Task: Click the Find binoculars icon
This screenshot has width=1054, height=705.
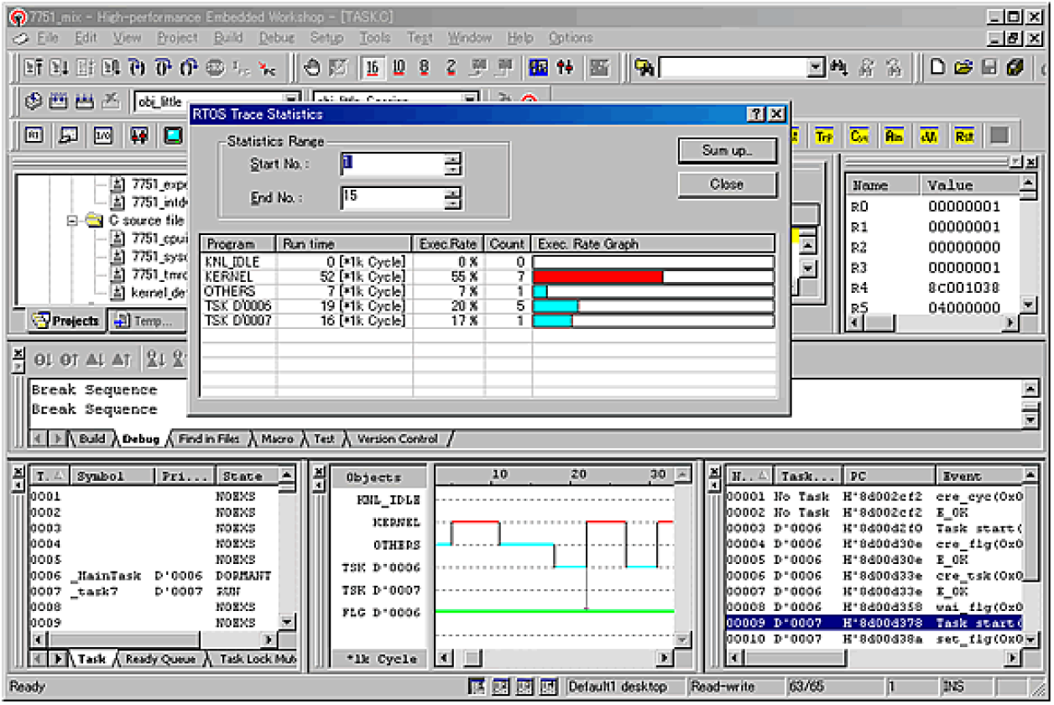Action: pos(839,66)
